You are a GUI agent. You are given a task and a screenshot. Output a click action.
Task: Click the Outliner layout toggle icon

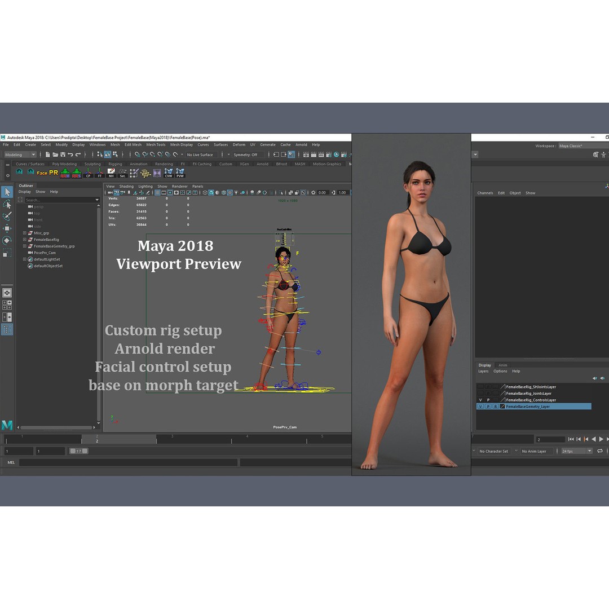click(x=7, y=329)
